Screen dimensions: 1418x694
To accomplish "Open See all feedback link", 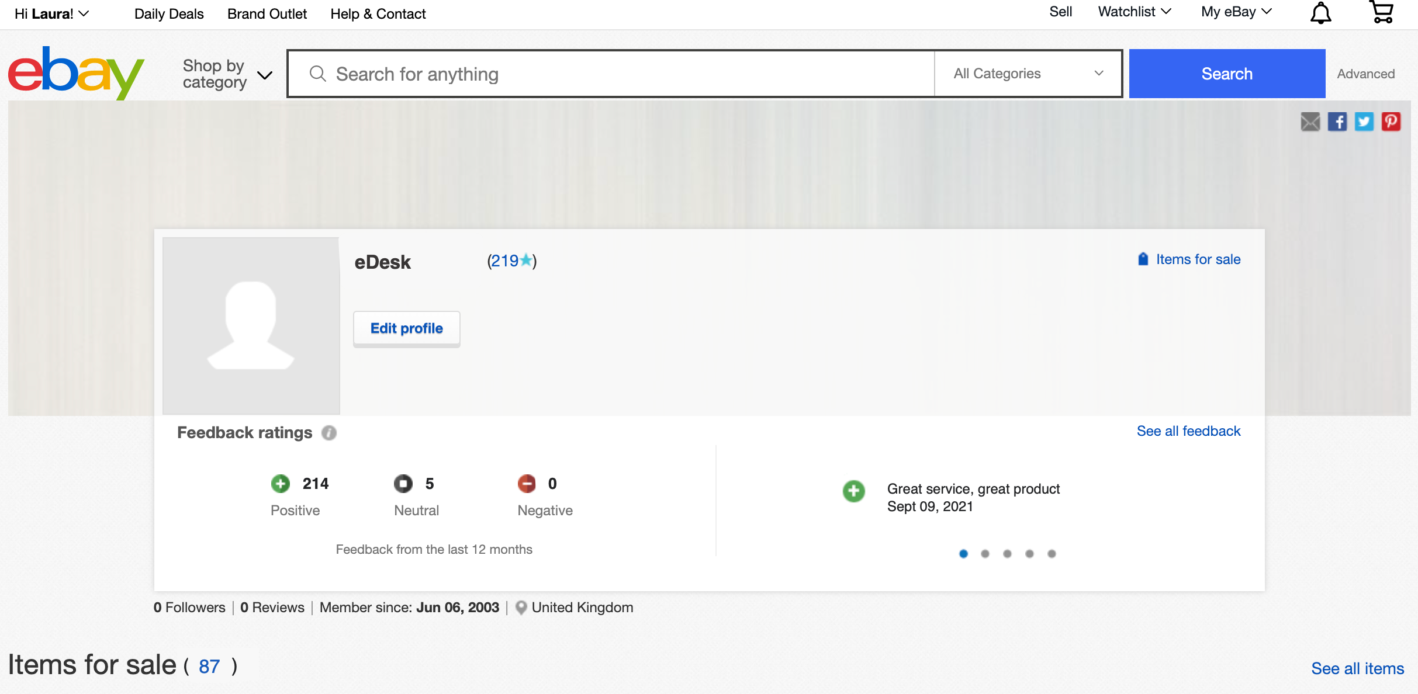I will coord(1188,431).
